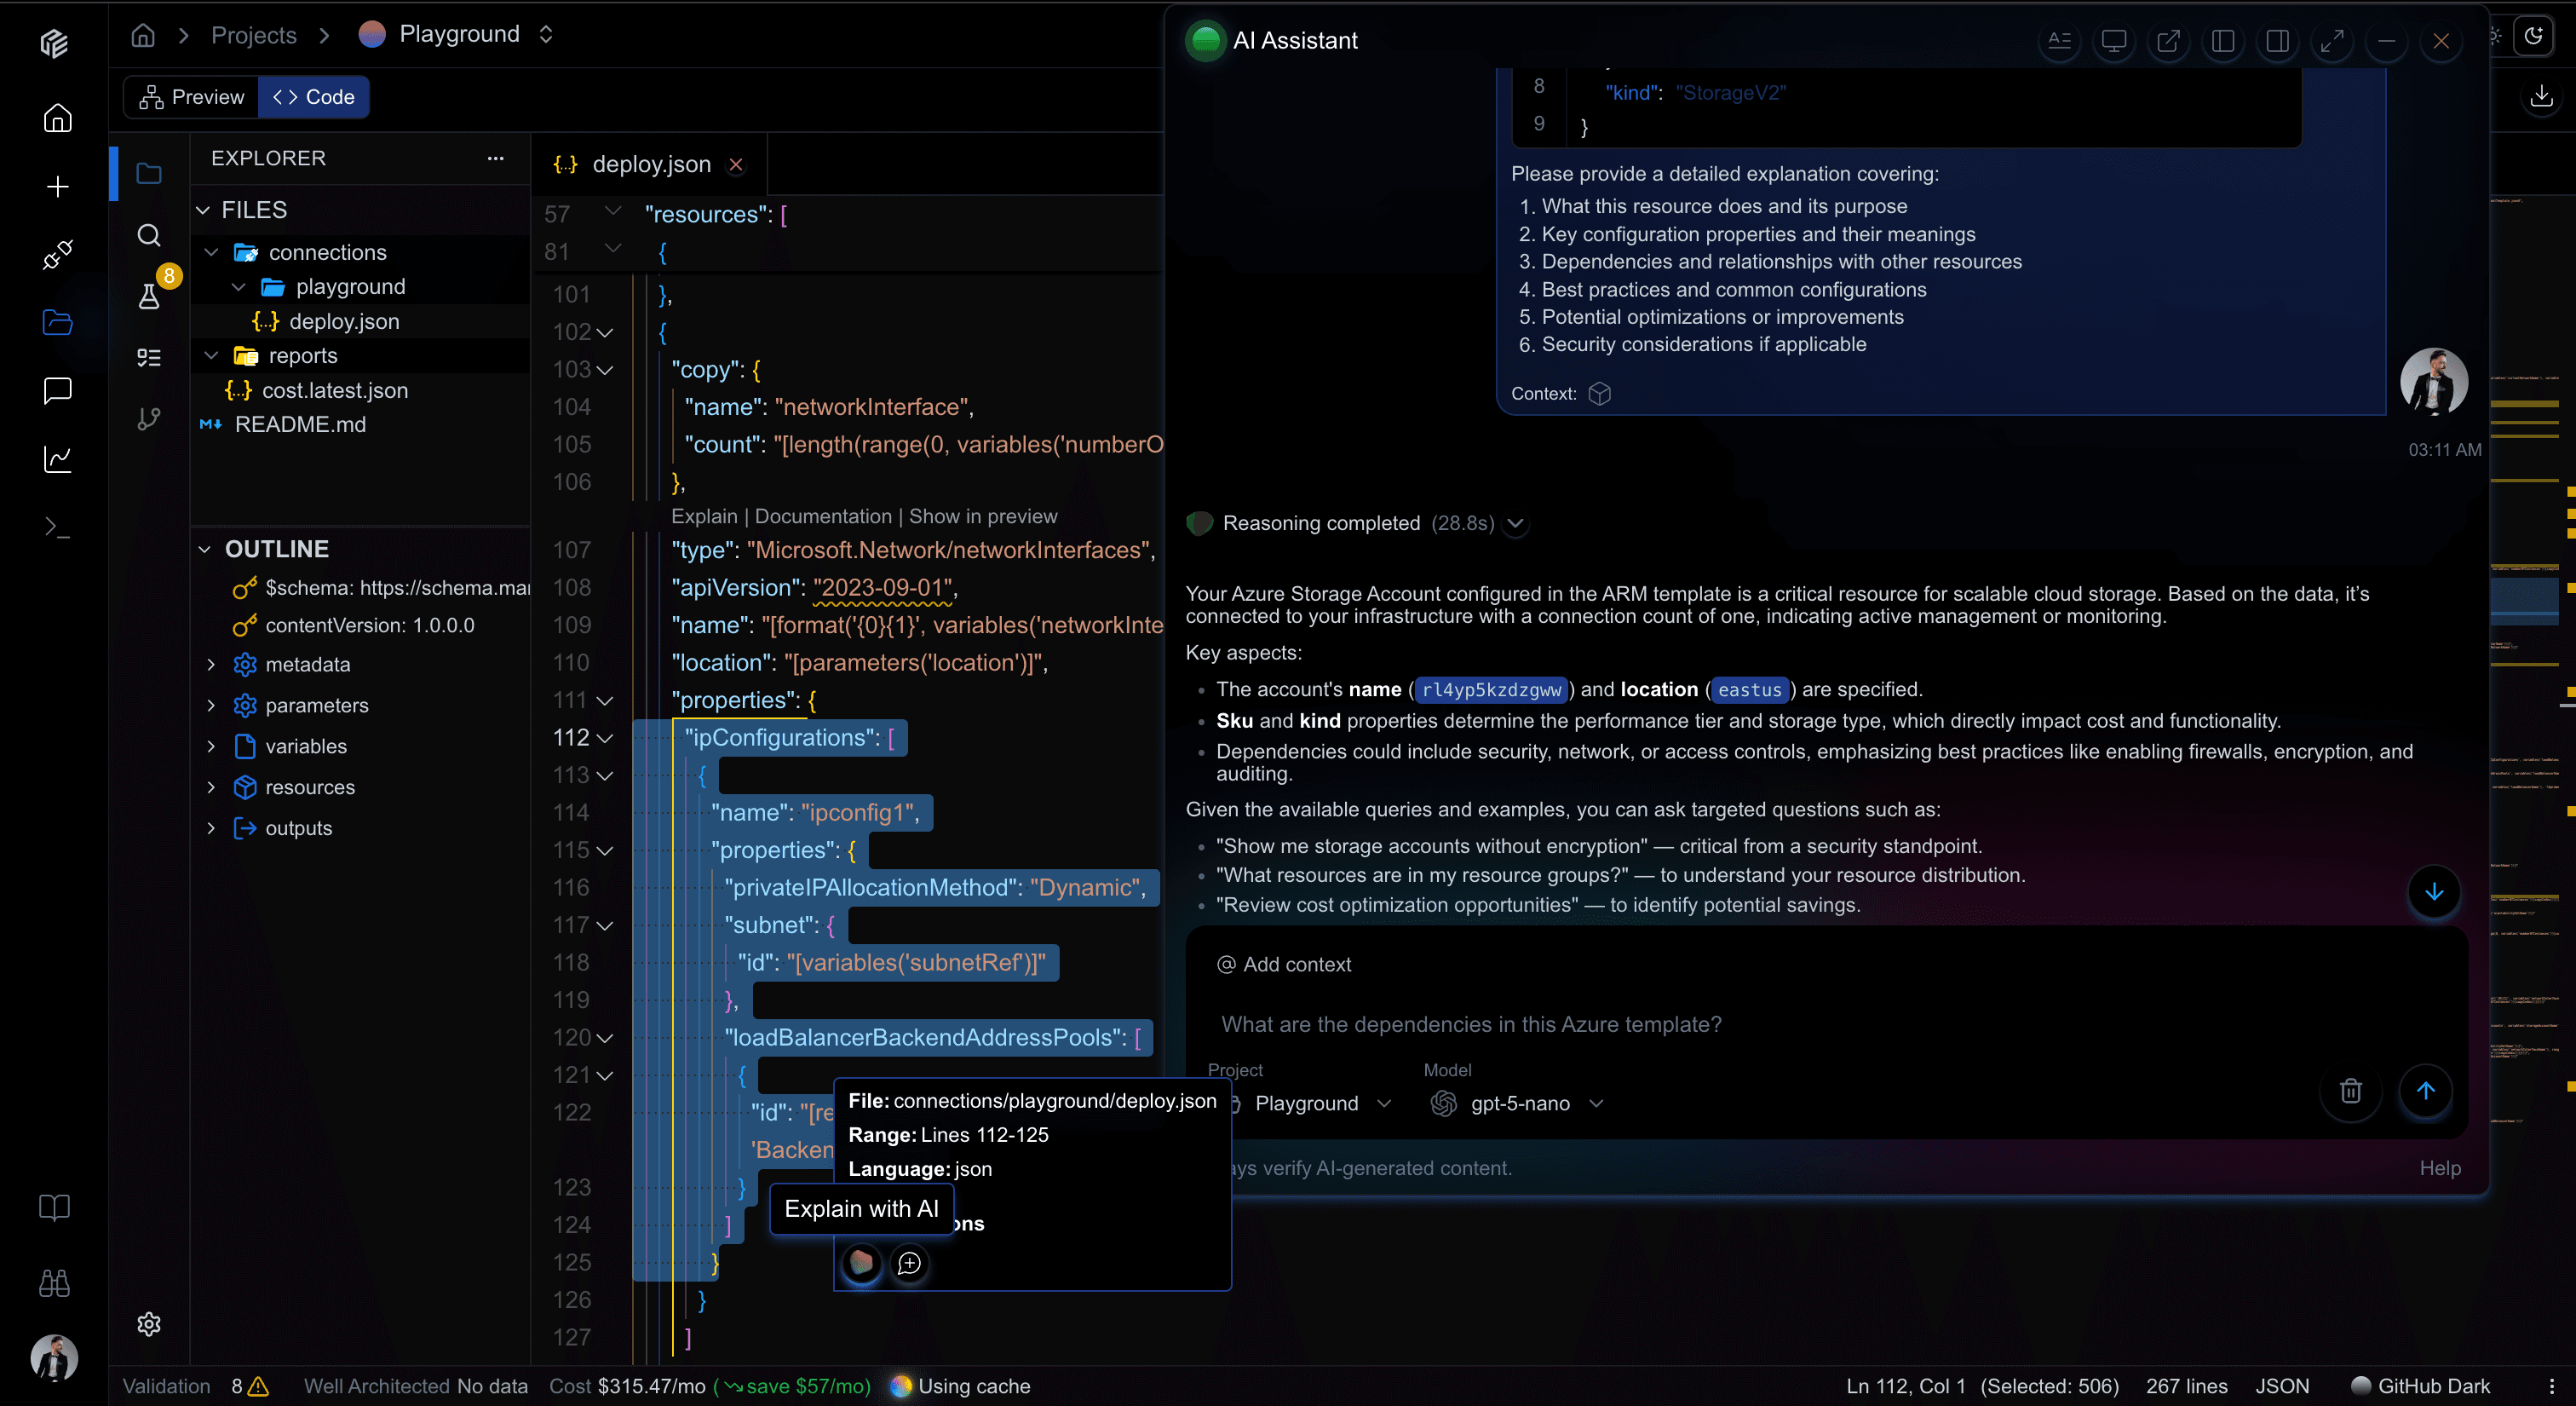Open the Projects folder icon in the sidebar
Image resolution: width=2576 pixels, height=1406 pixels.
57,322
